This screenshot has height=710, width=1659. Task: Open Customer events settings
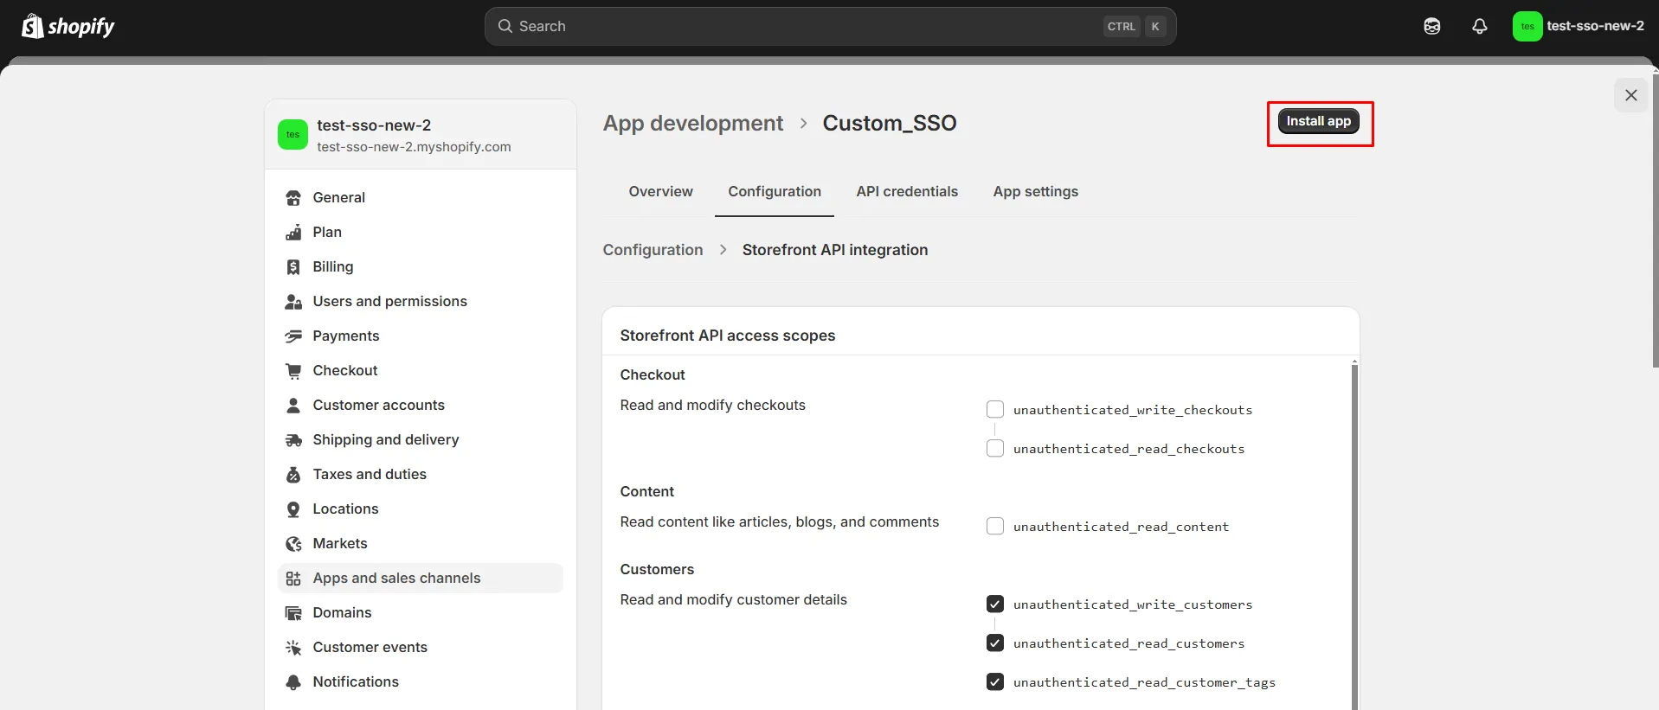point(421,647)
